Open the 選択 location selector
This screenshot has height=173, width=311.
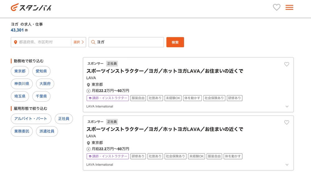point(79,42)
